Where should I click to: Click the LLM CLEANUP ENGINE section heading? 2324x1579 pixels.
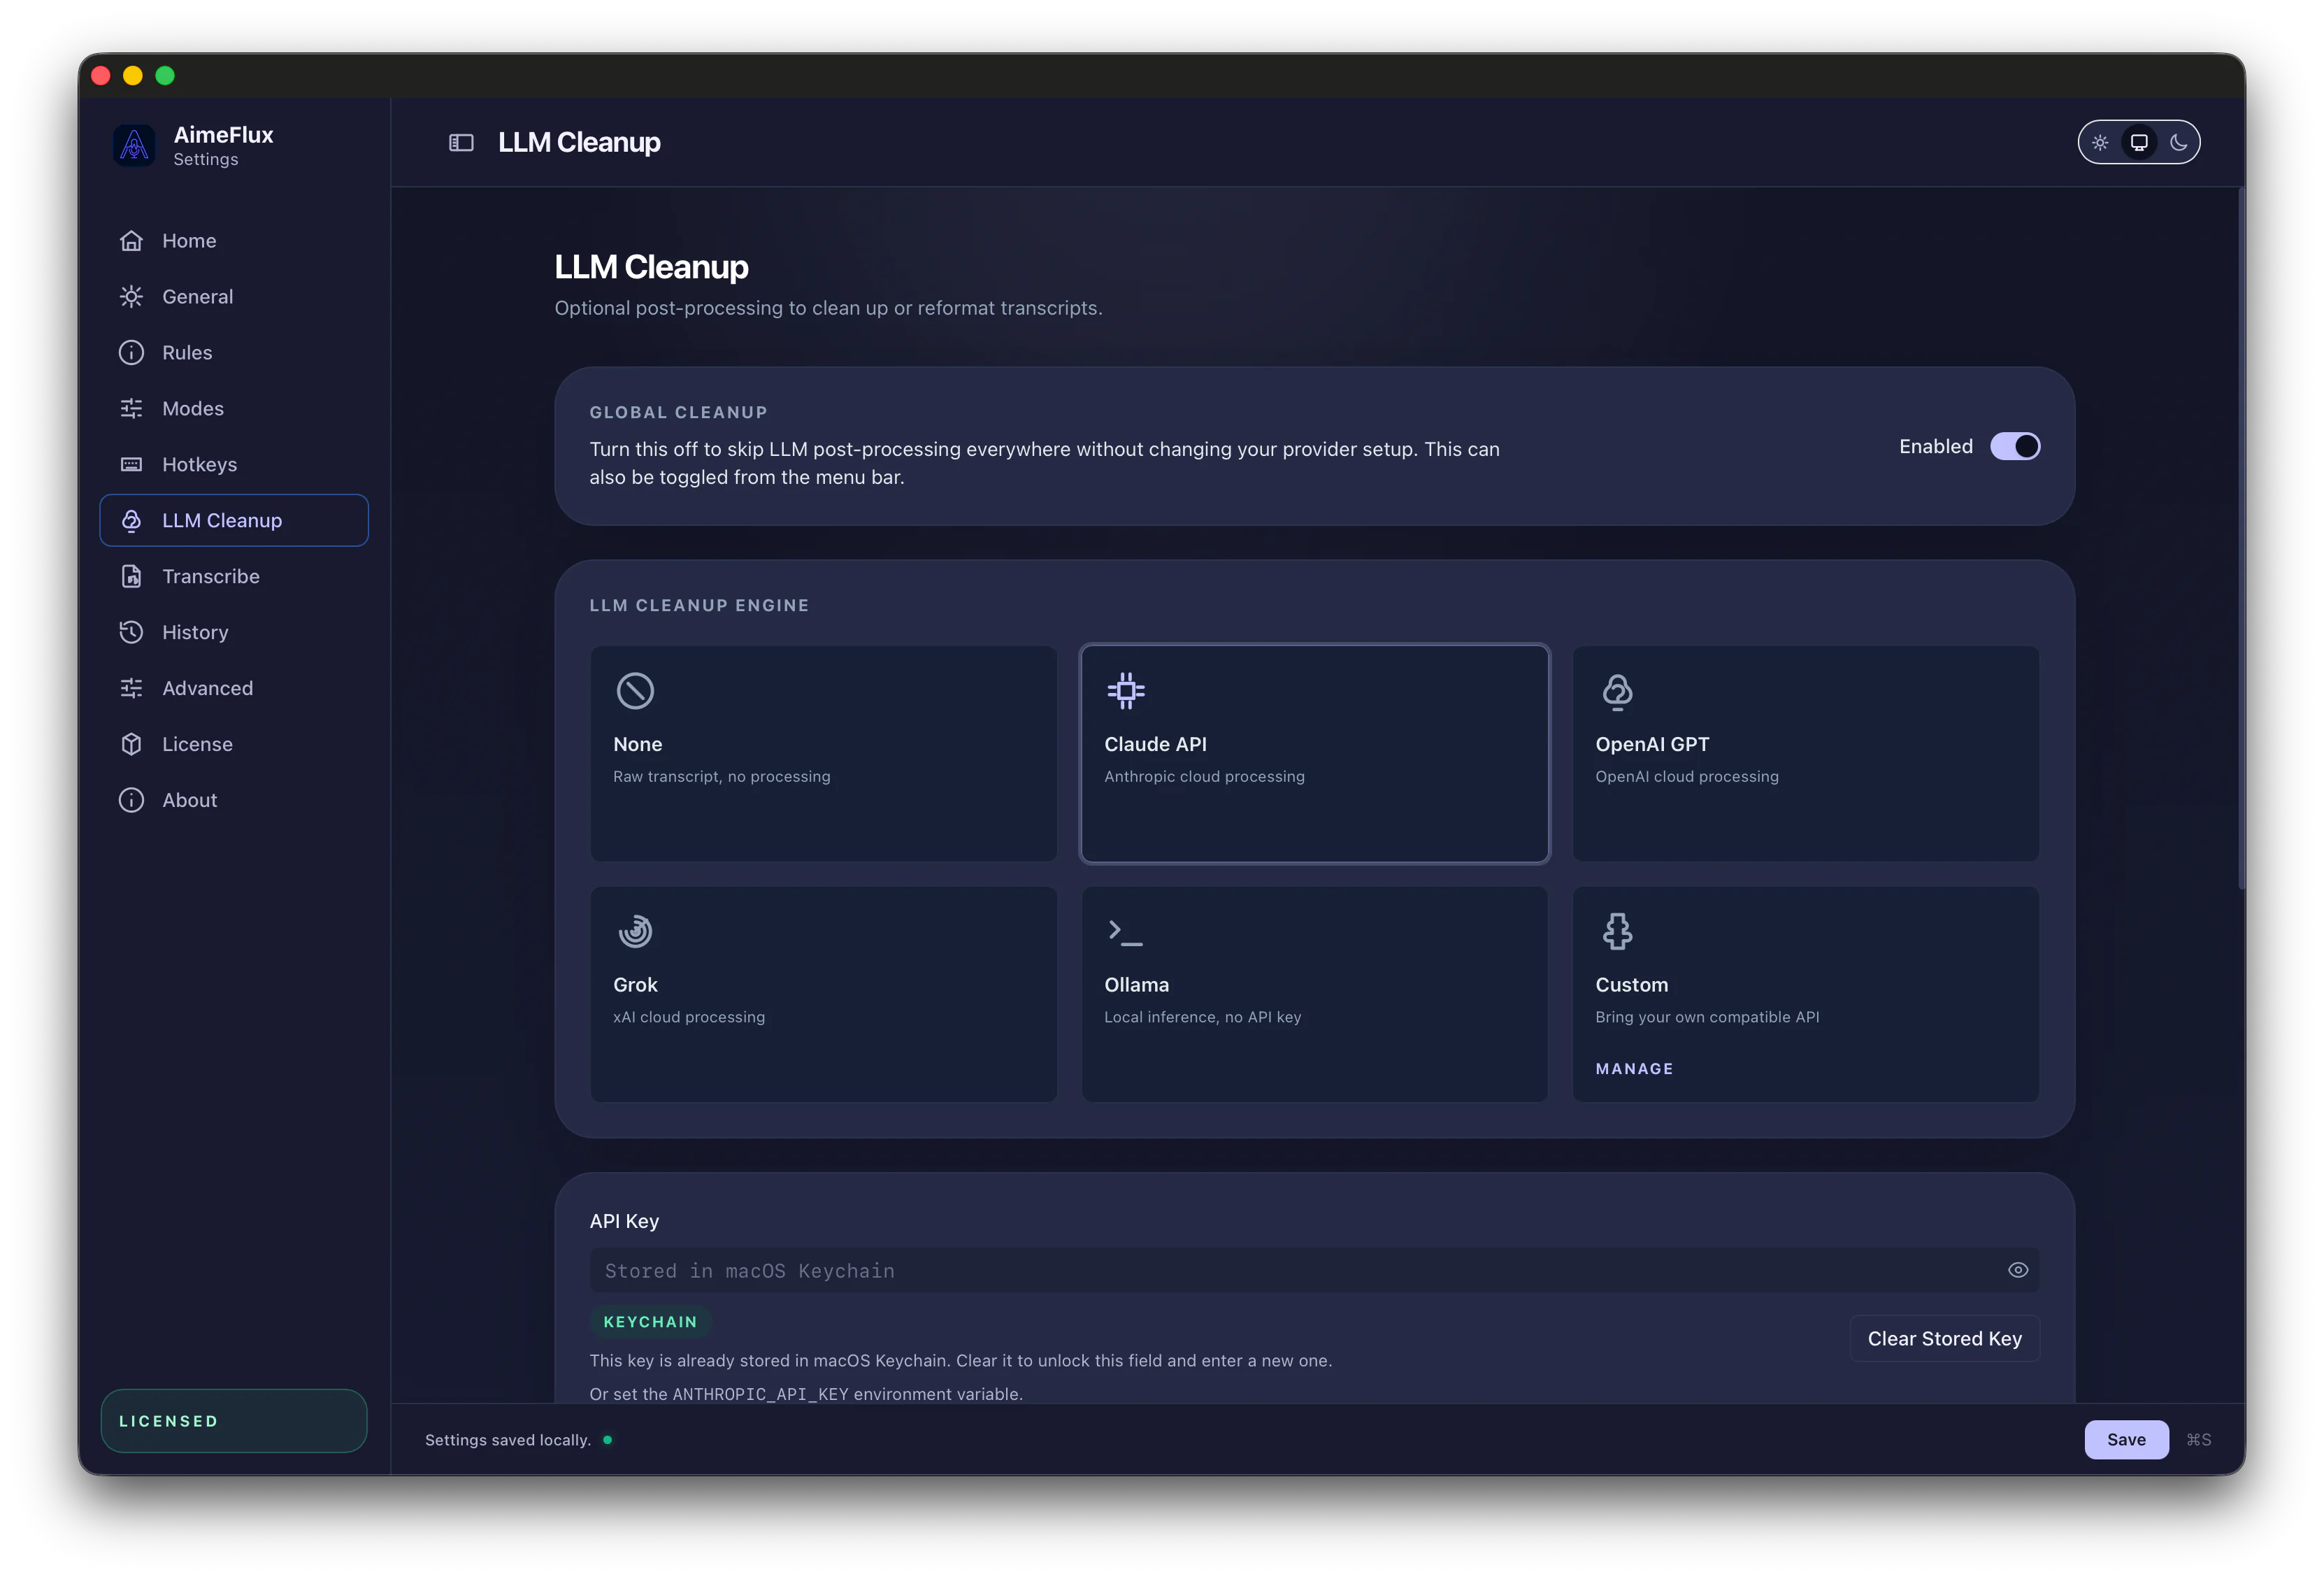699,606
